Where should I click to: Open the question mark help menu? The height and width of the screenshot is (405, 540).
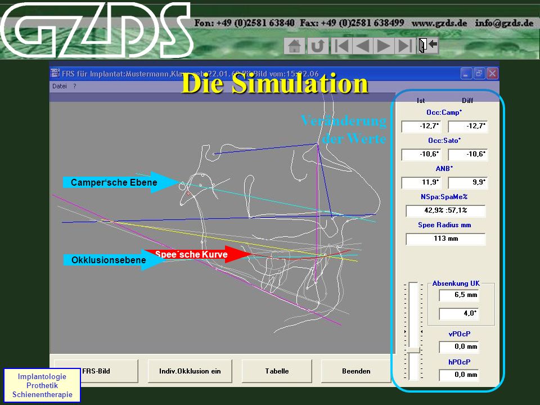(75, 86)
